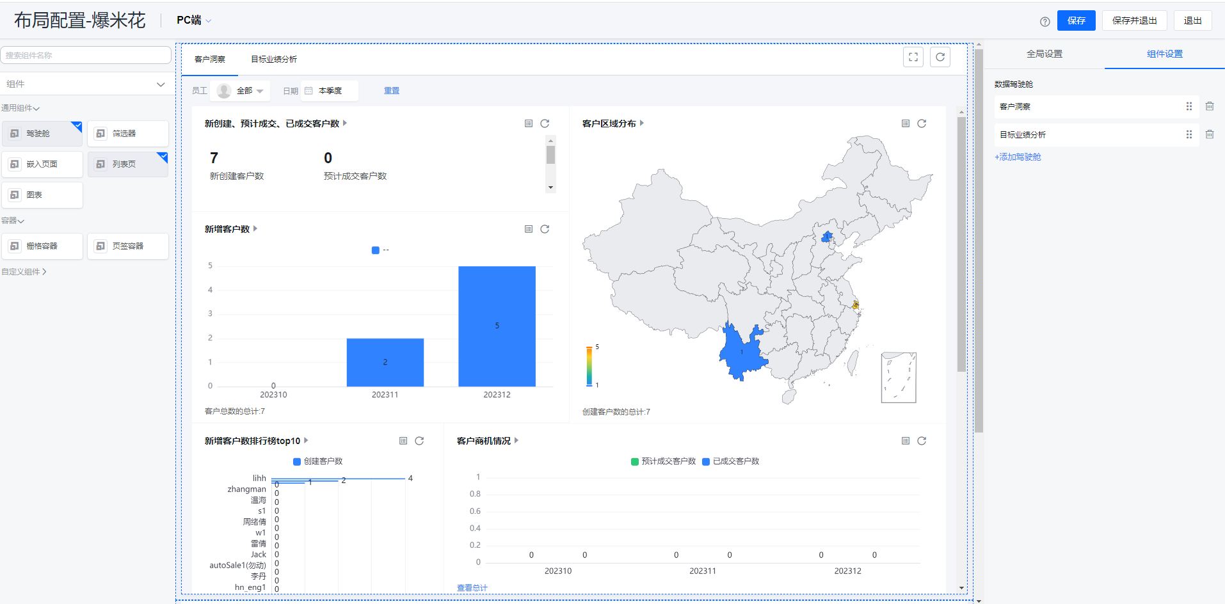1225x604 pixels.
Task: Open the 全局设置 tab
Action: 1045,54
